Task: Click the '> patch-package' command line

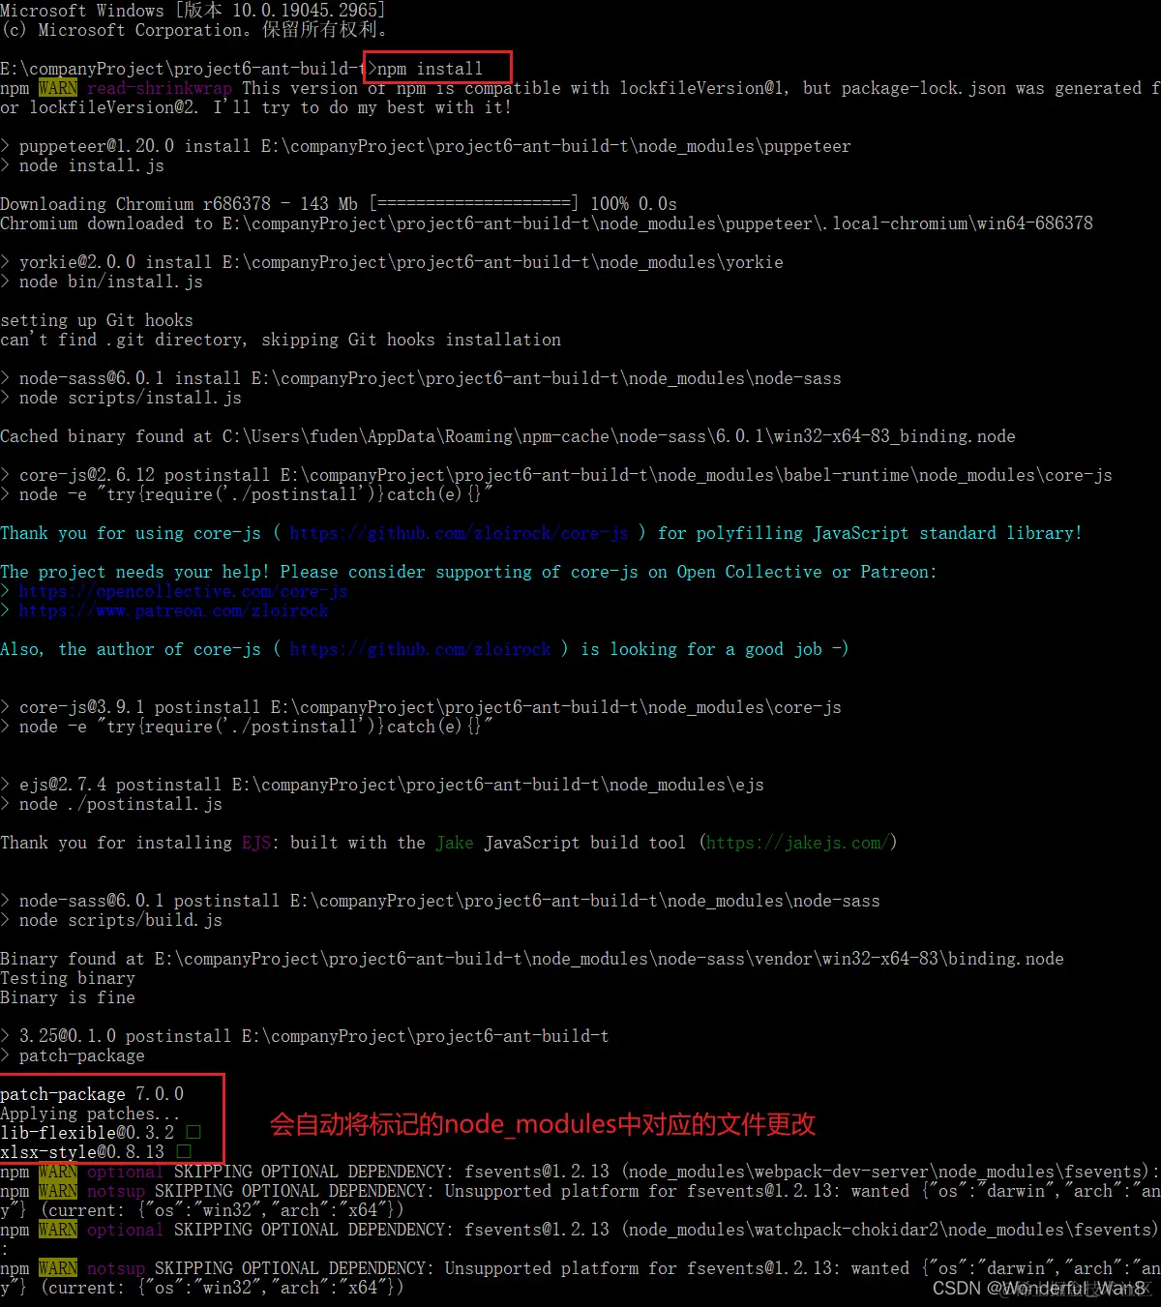Action: tap(73, 1055)
